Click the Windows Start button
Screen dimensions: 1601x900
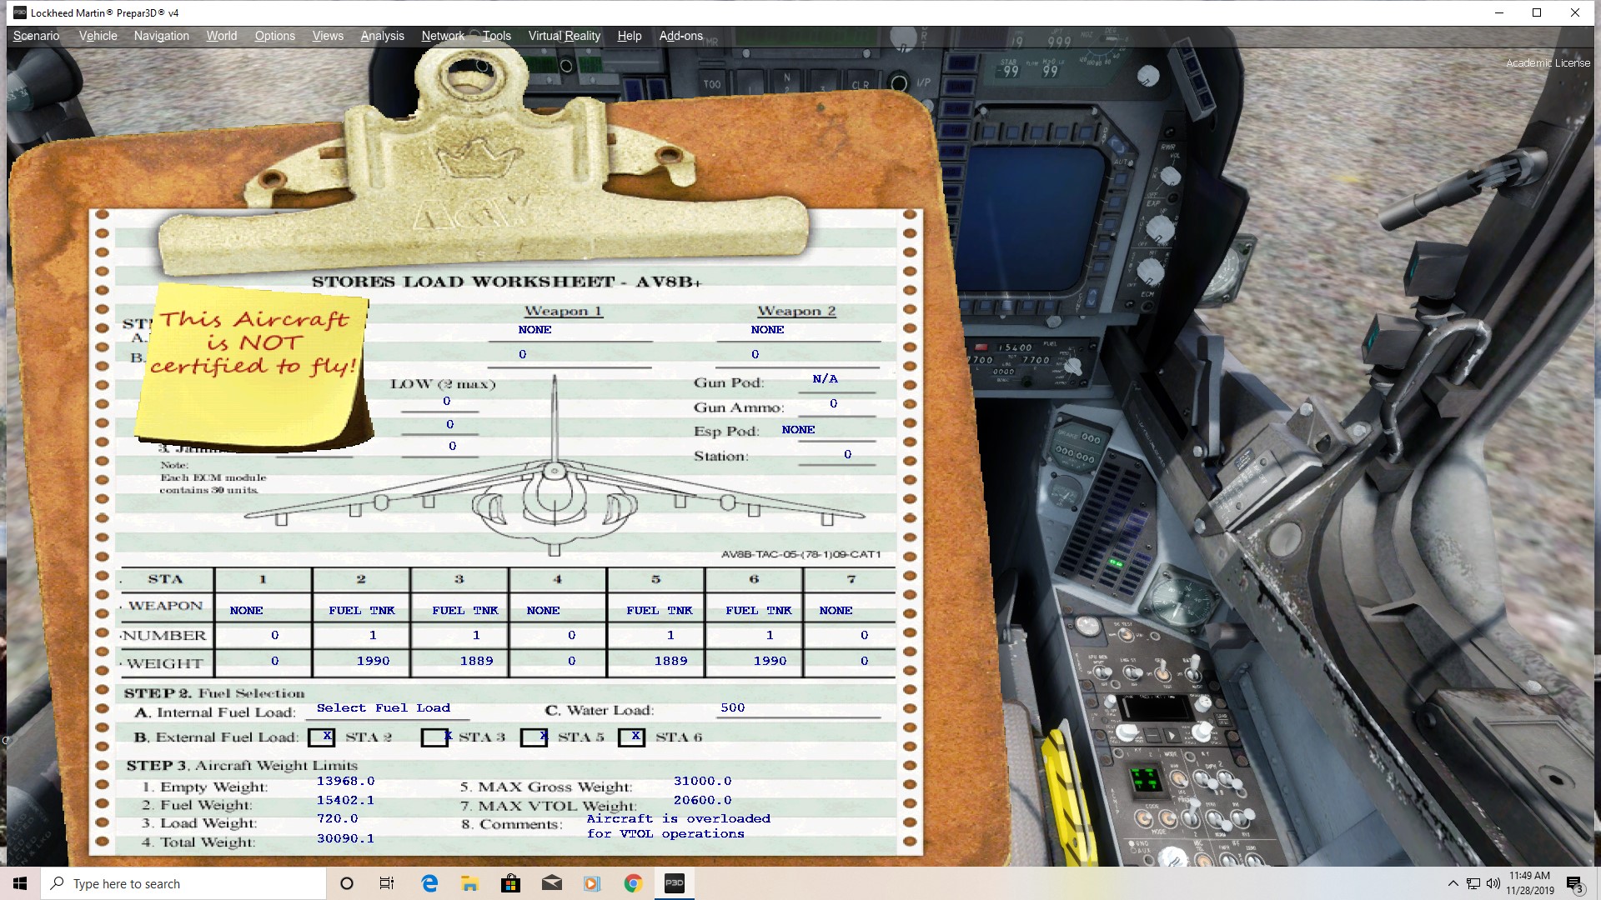pos(20,883)
